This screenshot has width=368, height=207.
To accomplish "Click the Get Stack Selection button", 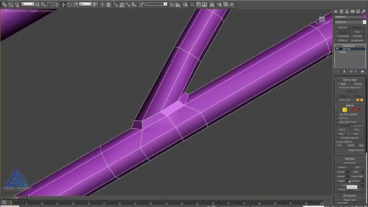I will click(x=350, y=138).
